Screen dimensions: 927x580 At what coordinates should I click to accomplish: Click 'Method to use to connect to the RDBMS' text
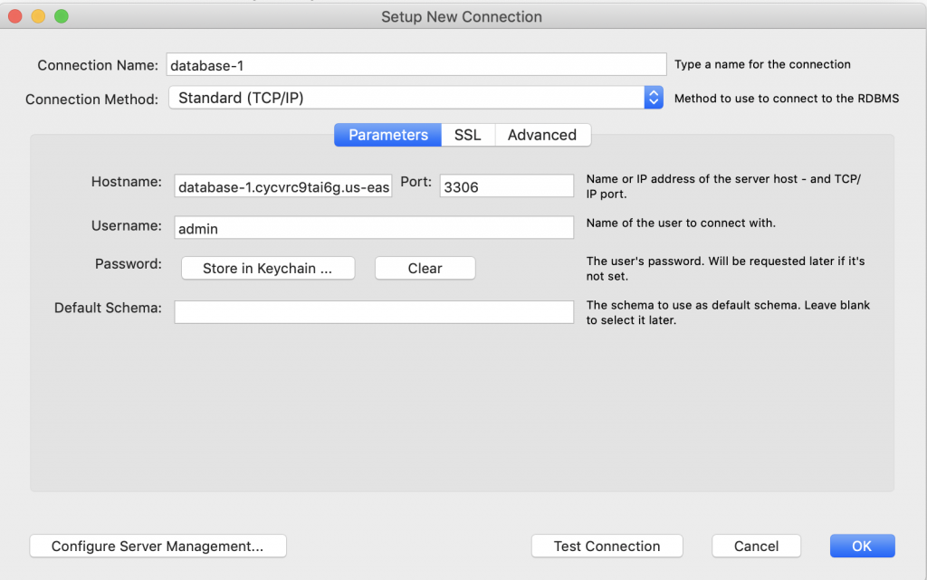[x=787, y=99]
